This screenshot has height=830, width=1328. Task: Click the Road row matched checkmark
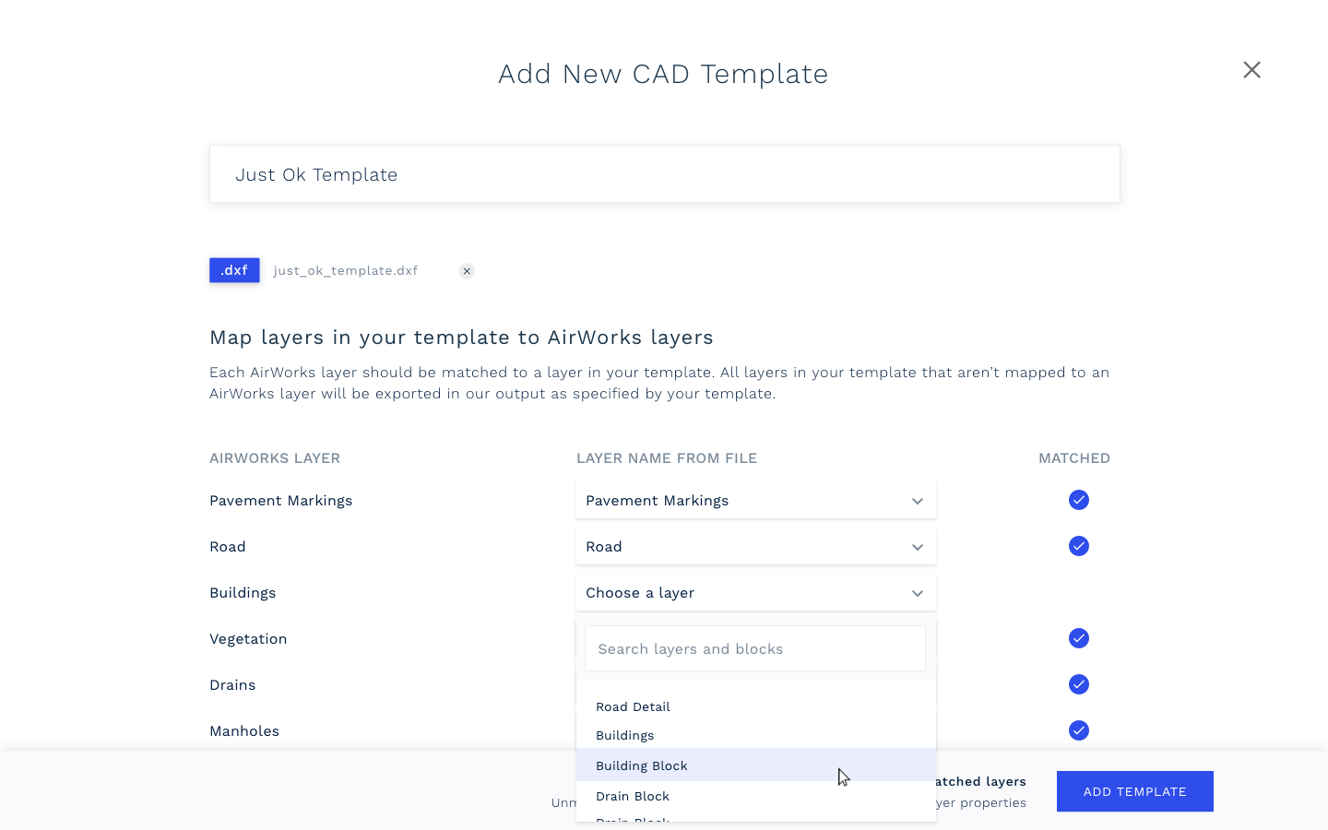tap(1079, 546)
